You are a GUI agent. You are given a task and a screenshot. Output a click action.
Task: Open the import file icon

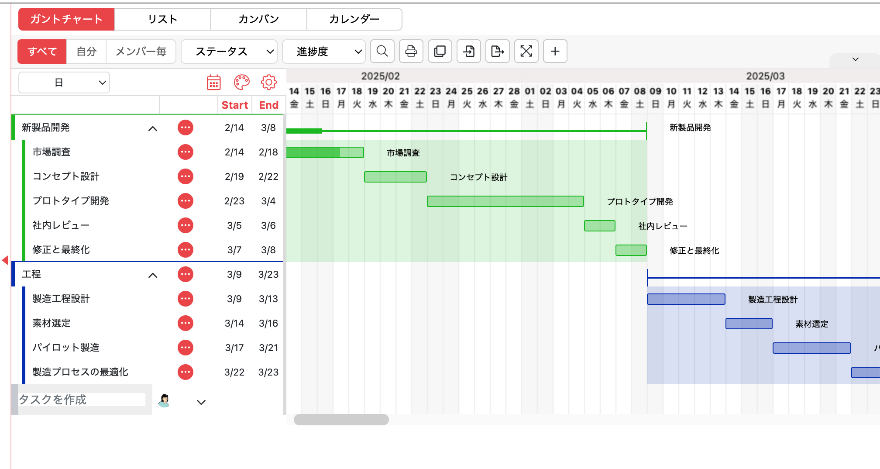468,51
